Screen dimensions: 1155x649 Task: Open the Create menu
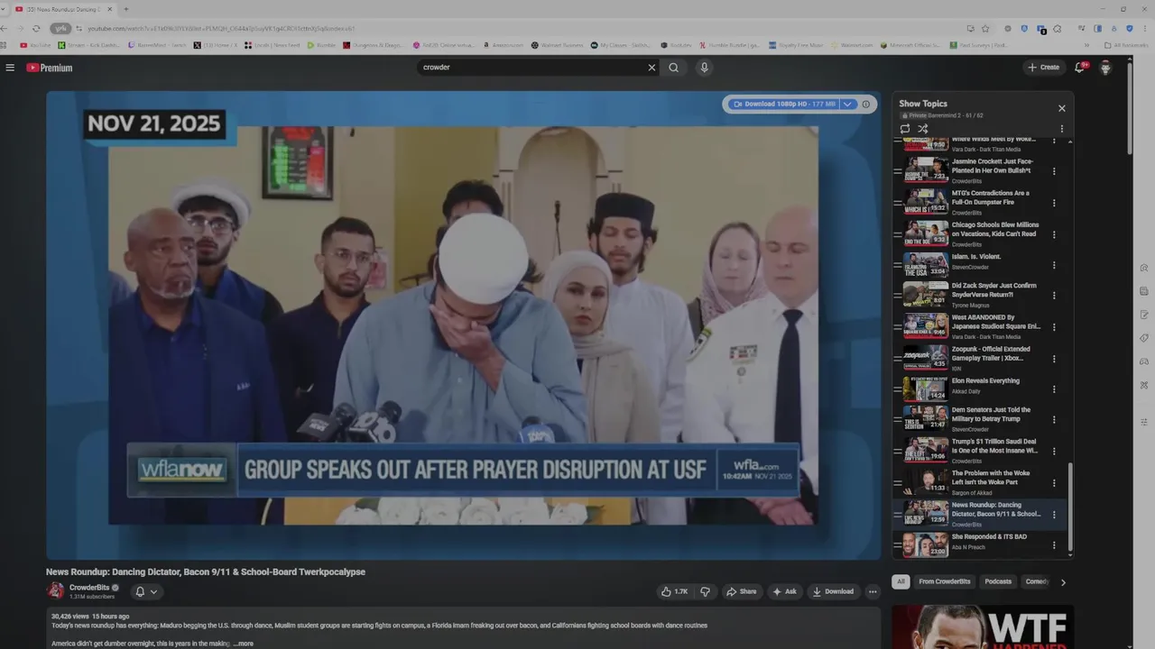[x=1043, y=68]
